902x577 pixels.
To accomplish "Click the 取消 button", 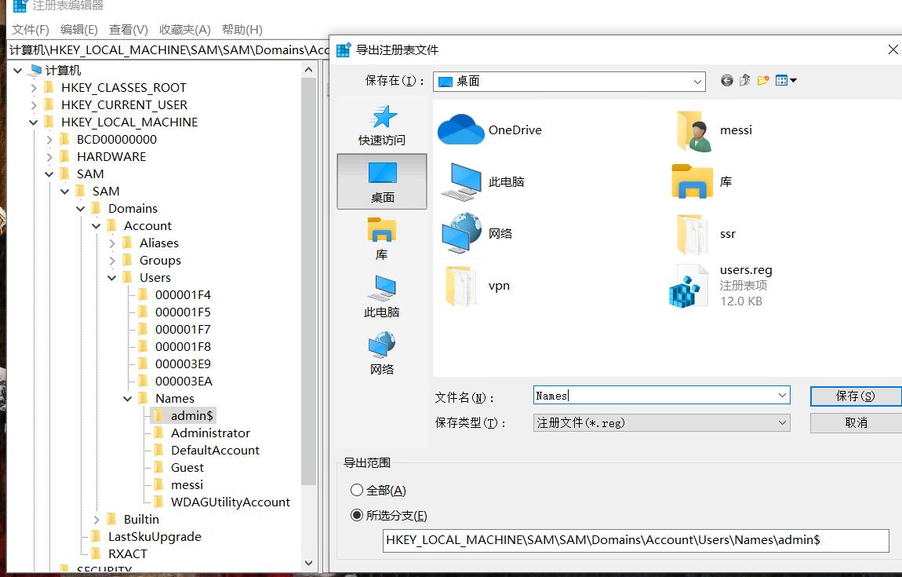I will pos(855,422).
